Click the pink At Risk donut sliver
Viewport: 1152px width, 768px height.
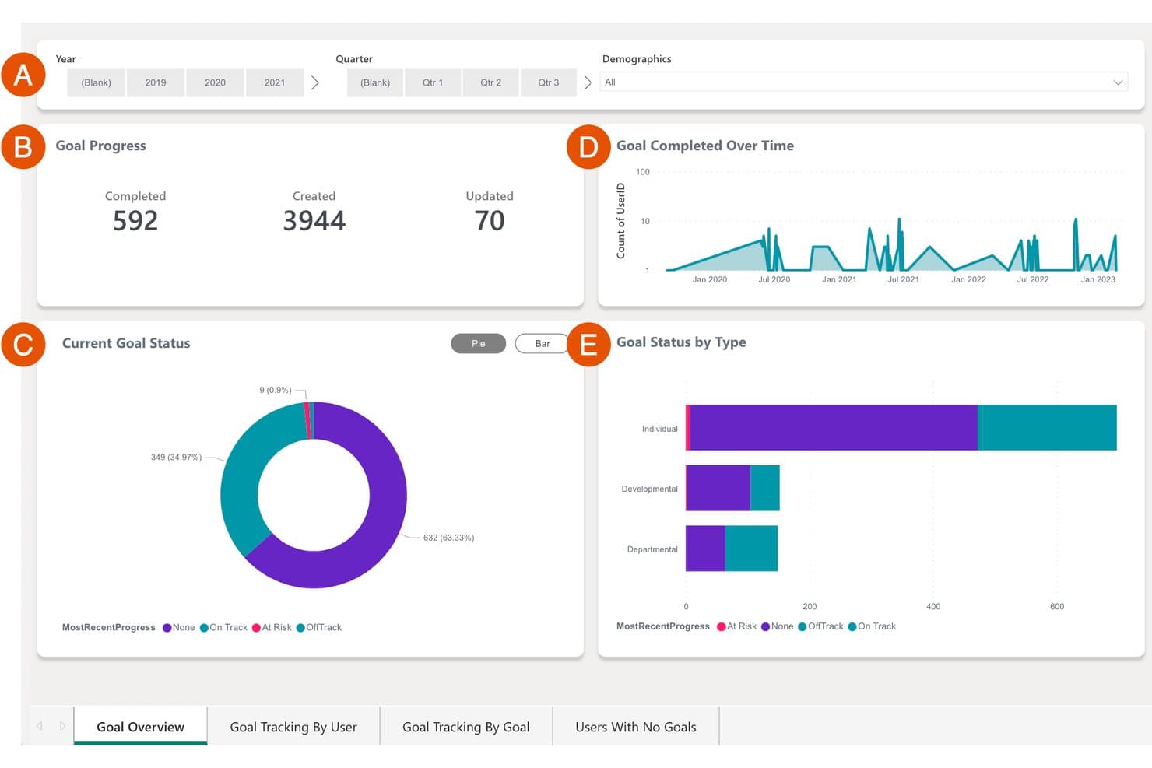307,421
